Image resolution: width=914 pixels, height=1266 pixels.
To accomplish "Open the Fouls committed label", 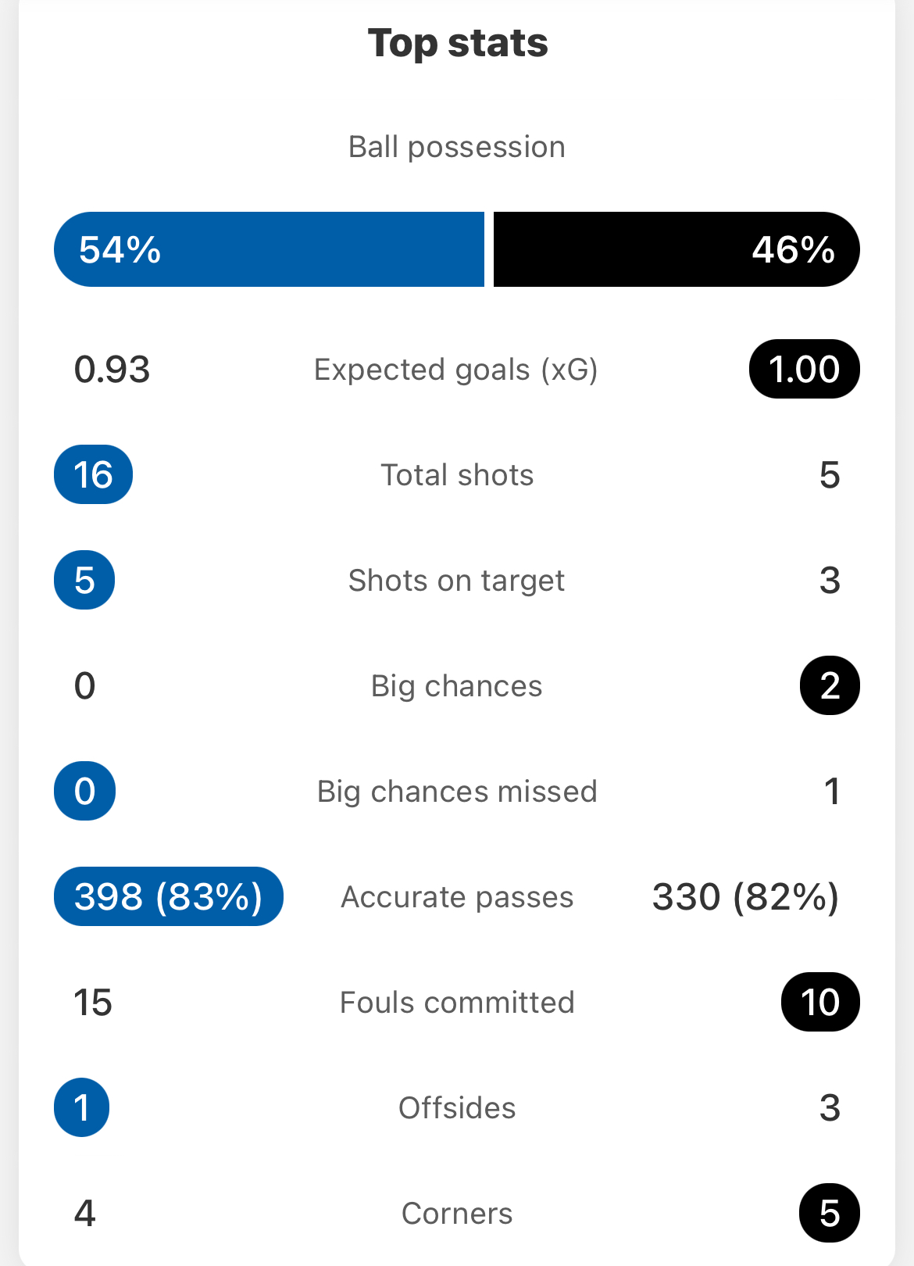I will click(457, 1003).
